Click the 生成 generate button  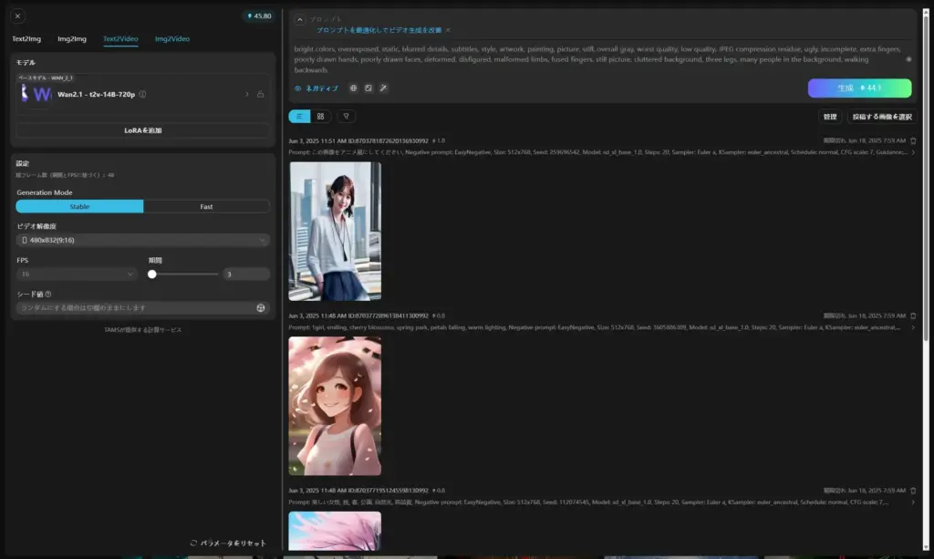pyautogui.click(x=859, y=88)
